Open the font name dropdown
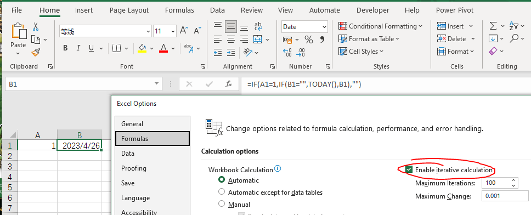Screen dimensions: 531x215 tap(148, 31)
